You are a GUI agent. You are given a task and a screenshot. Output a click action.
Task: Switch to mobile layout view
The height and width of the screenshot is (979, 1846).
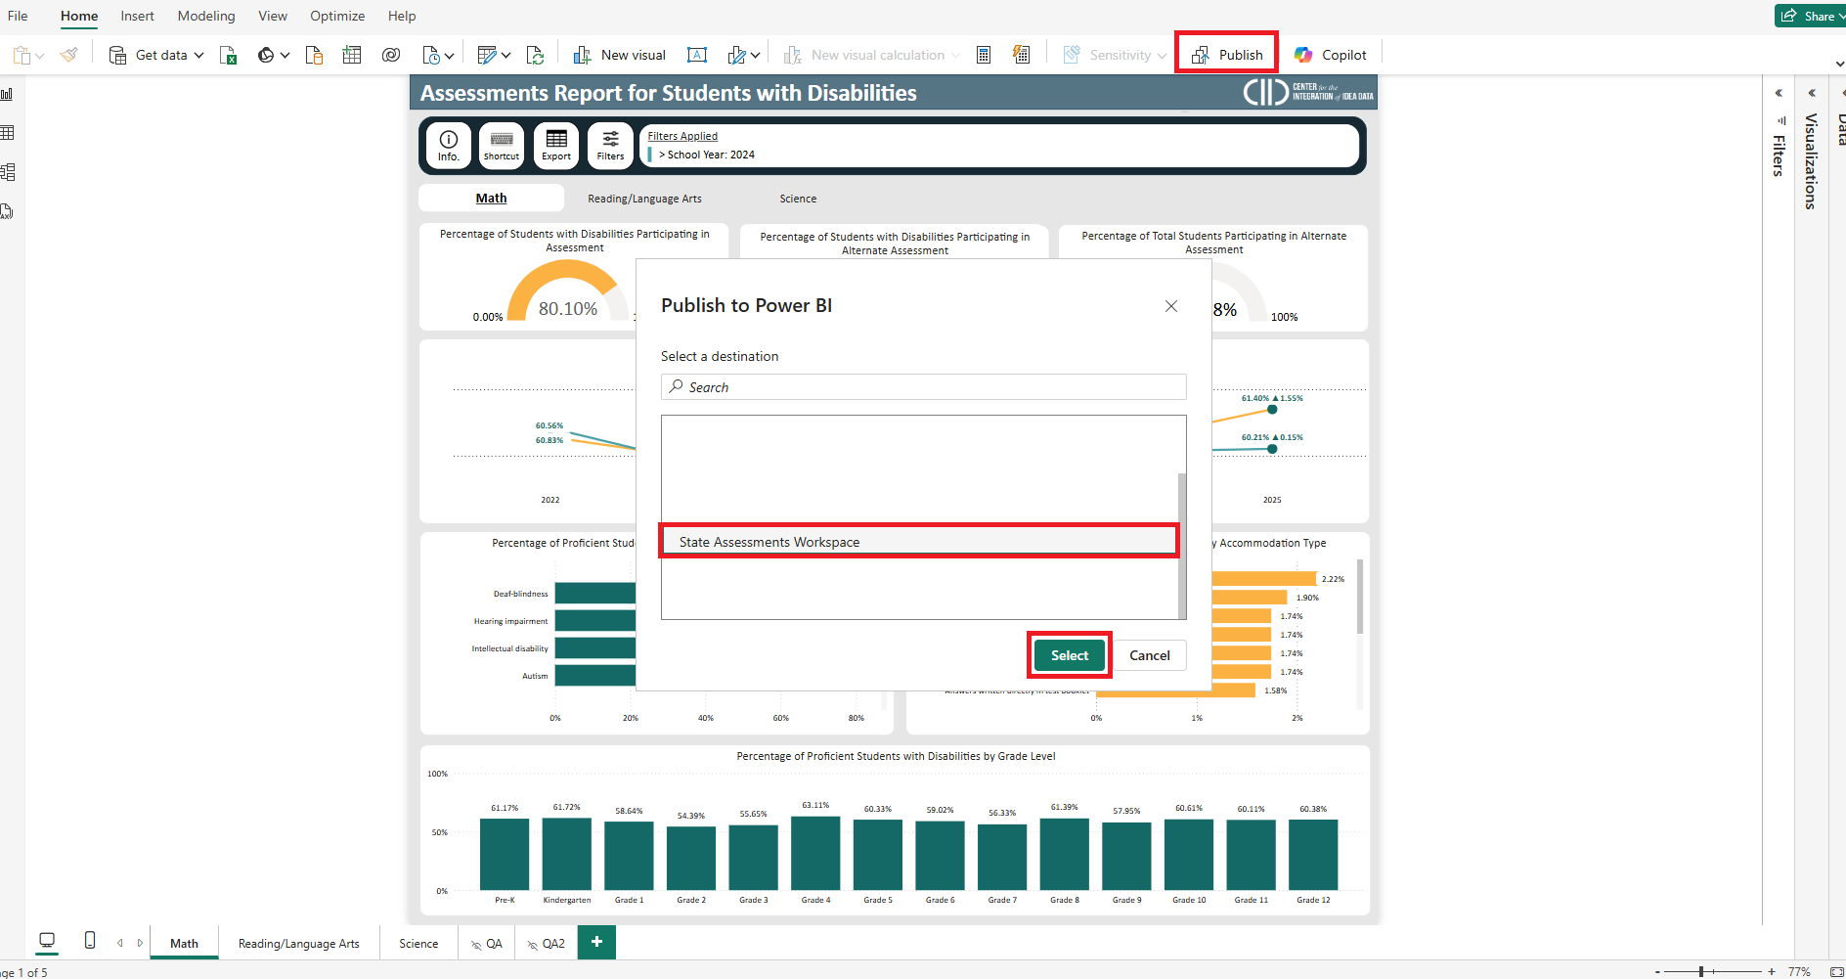point(90,941)
